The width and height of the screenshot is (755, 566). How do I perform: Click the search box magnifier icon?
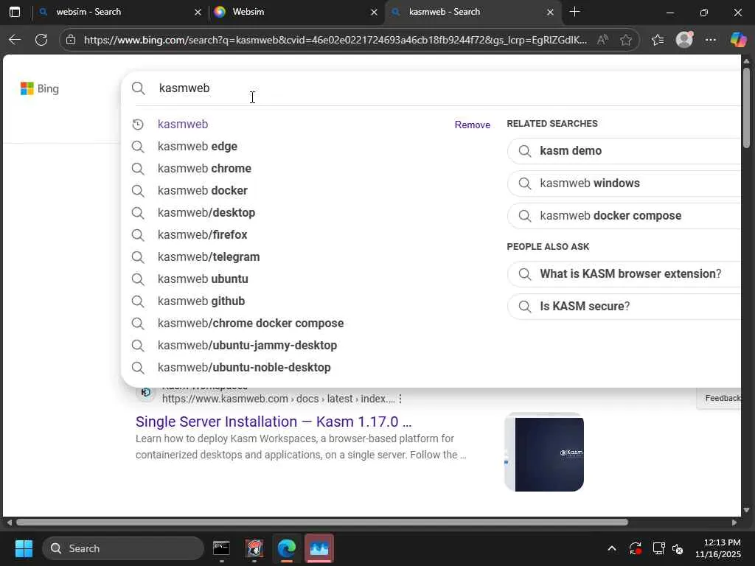138,88
